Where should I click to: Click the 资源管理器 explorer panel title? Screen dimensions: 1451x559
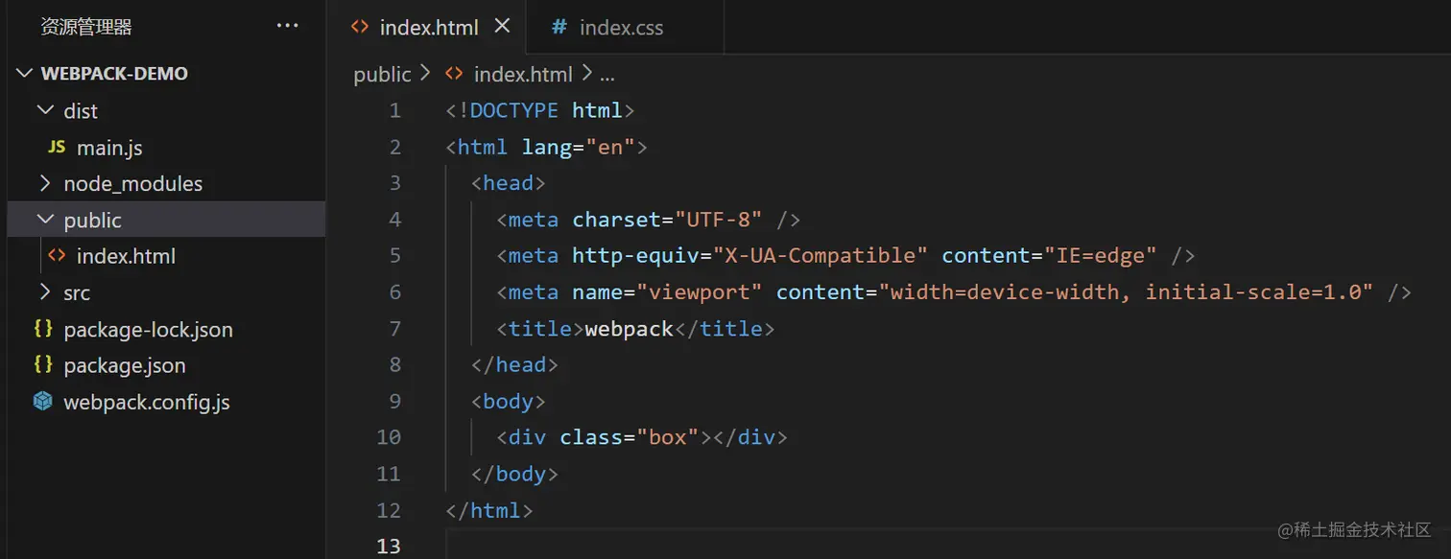tap(86, 27)
